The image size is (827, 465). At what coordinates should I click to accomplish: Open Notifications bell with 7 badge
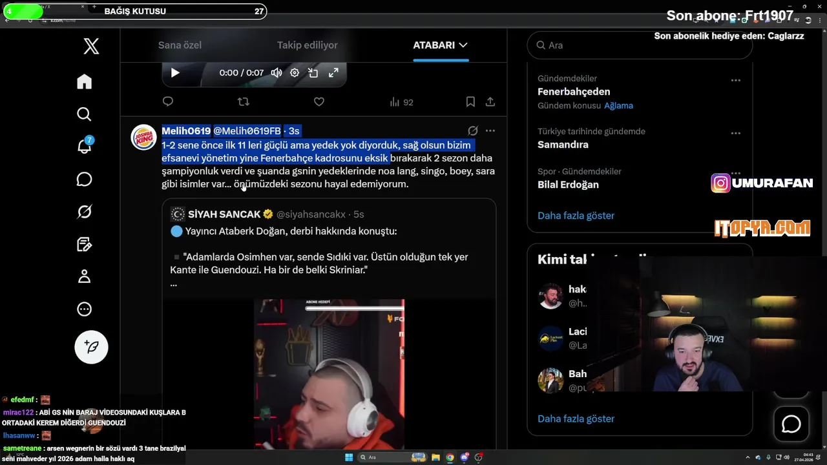[x=85, y=146]
